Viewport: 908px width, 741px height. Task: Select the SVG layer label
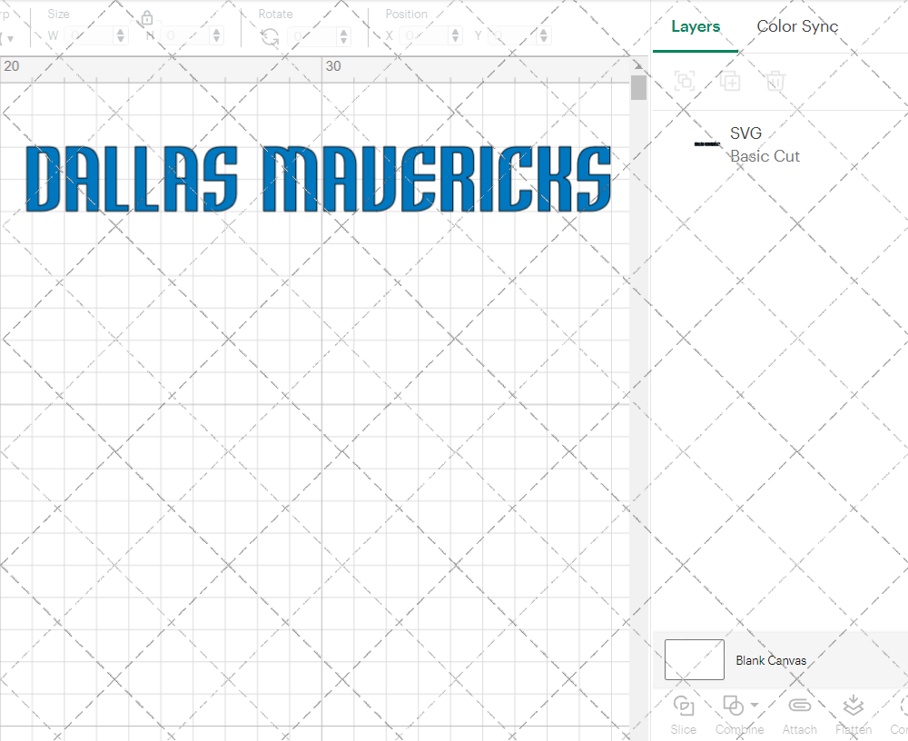tap(745, 133)
